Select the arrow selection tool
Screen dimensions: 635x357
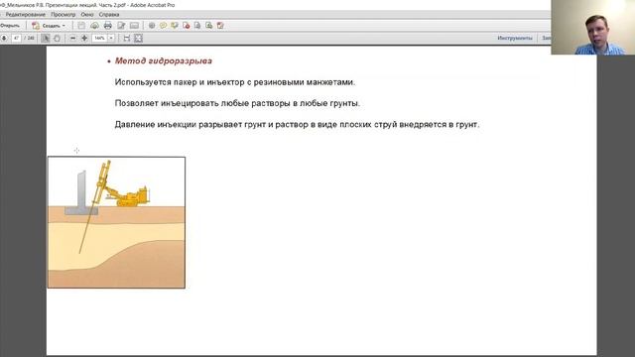46,38
